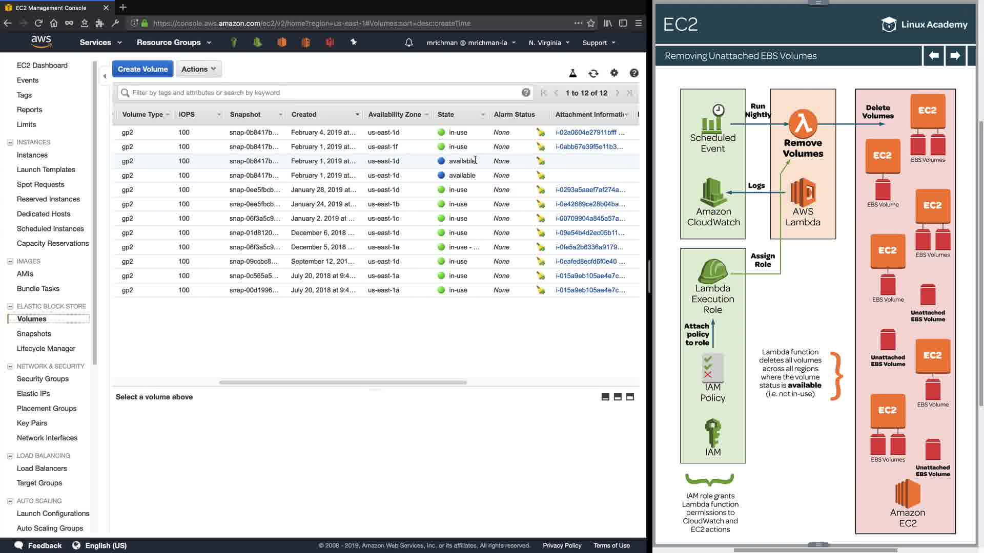
Task: Click the refresh volumes list icon
Action: [593, 74]
